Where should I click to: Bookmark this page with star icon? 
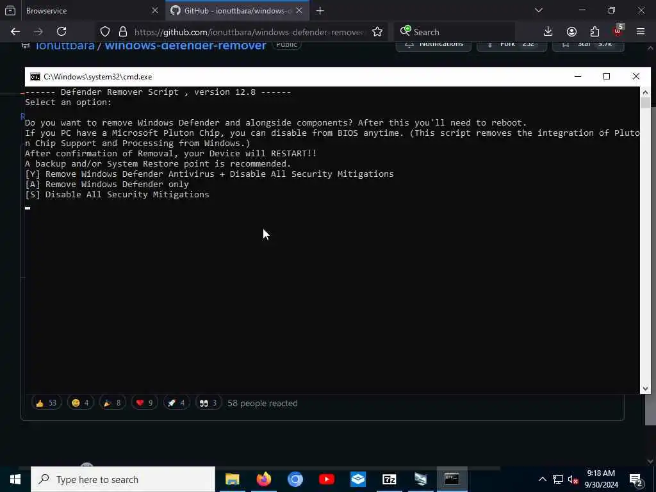[377, 32]
